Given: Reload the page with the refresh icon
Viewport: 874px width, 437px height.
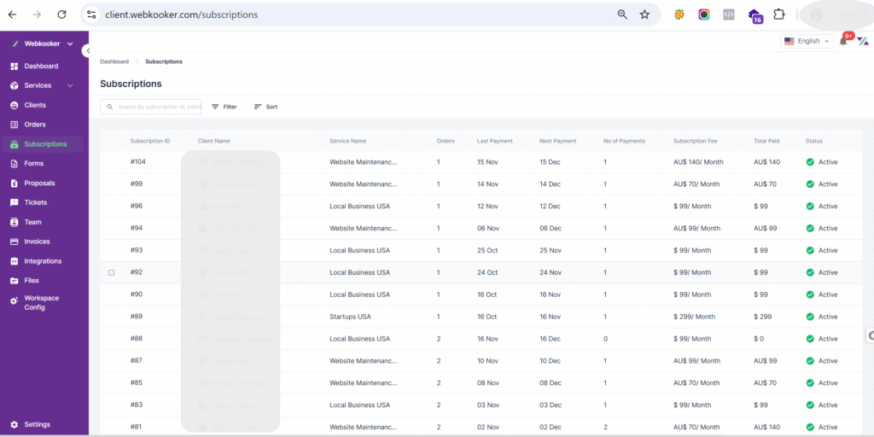Looking at the screenshot, I should pos(61,15).
